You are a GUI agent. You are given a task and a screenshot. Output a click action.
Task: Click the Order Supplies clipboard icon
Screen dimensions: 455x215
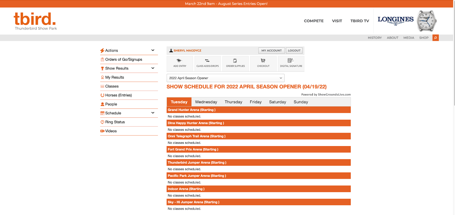235,60
